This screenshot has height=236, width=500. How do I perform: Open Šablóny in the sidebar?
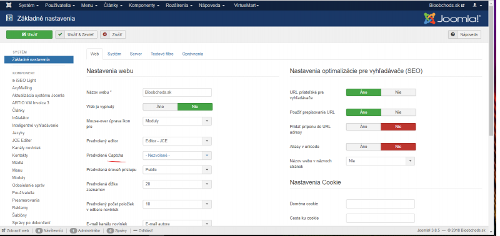19,215
